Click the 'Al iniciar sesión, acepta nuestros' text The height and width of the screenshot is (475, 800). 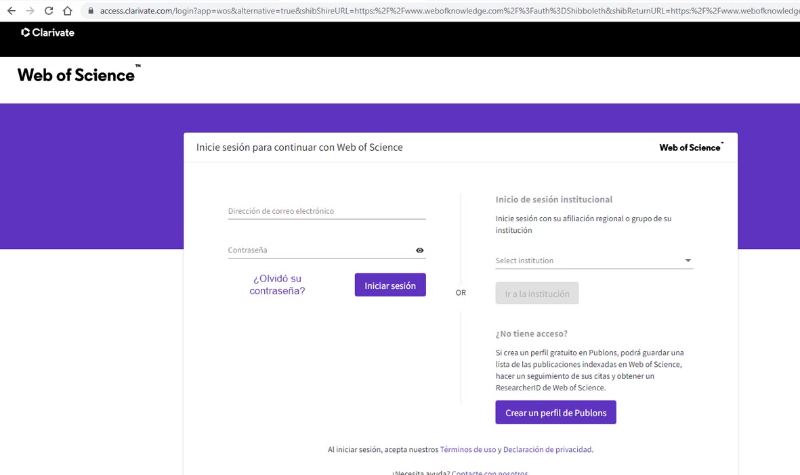[383, 449]
